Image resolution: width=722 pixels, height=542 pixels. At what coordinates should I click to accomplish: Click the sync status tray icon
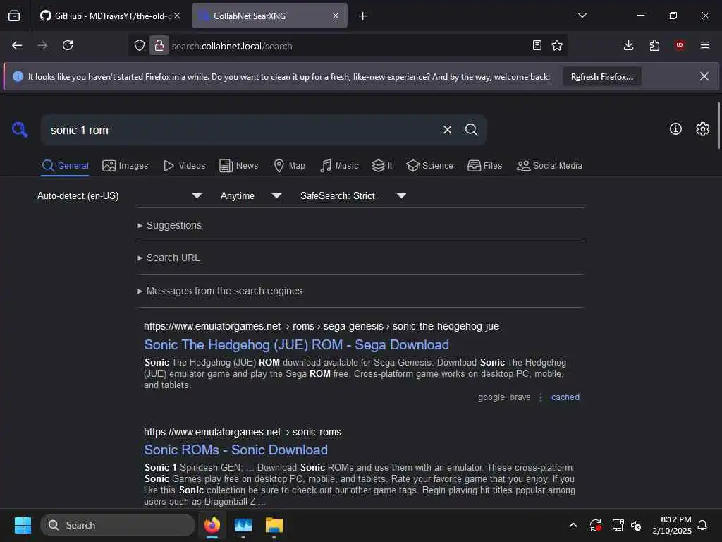click(x=595, y=525)
